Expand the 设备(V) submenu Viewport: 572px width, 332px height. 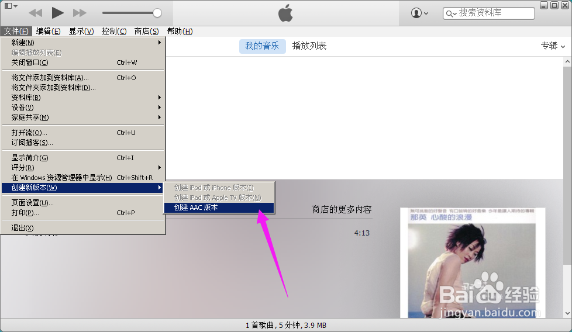coord(83,108)
